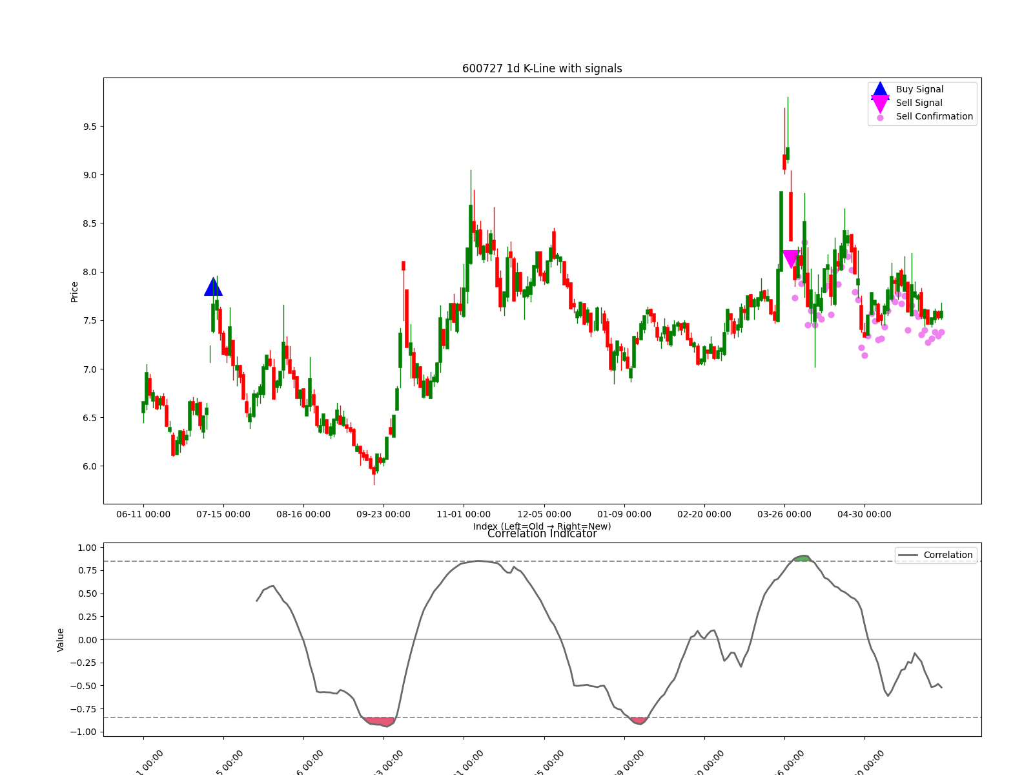1033x775 pixels.
Task: Click the '09-23 00:00' date tick label
Action: [384, 515]
